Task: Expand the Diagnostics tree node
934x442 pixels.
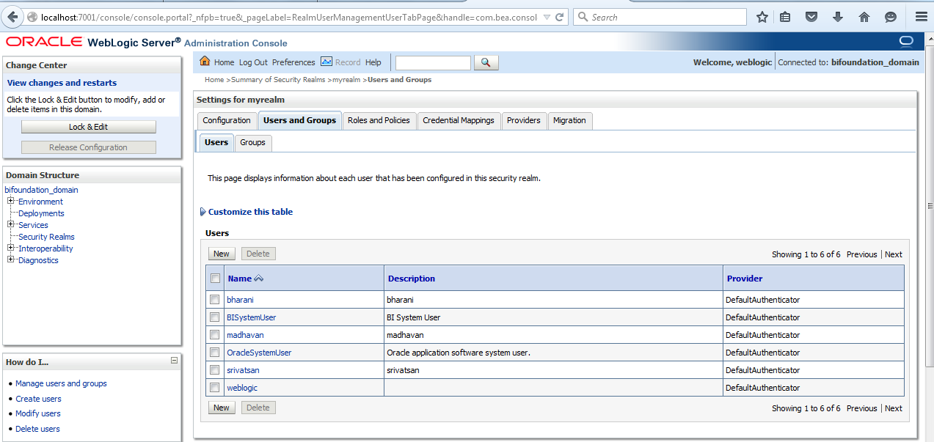Action: point(10,259)
